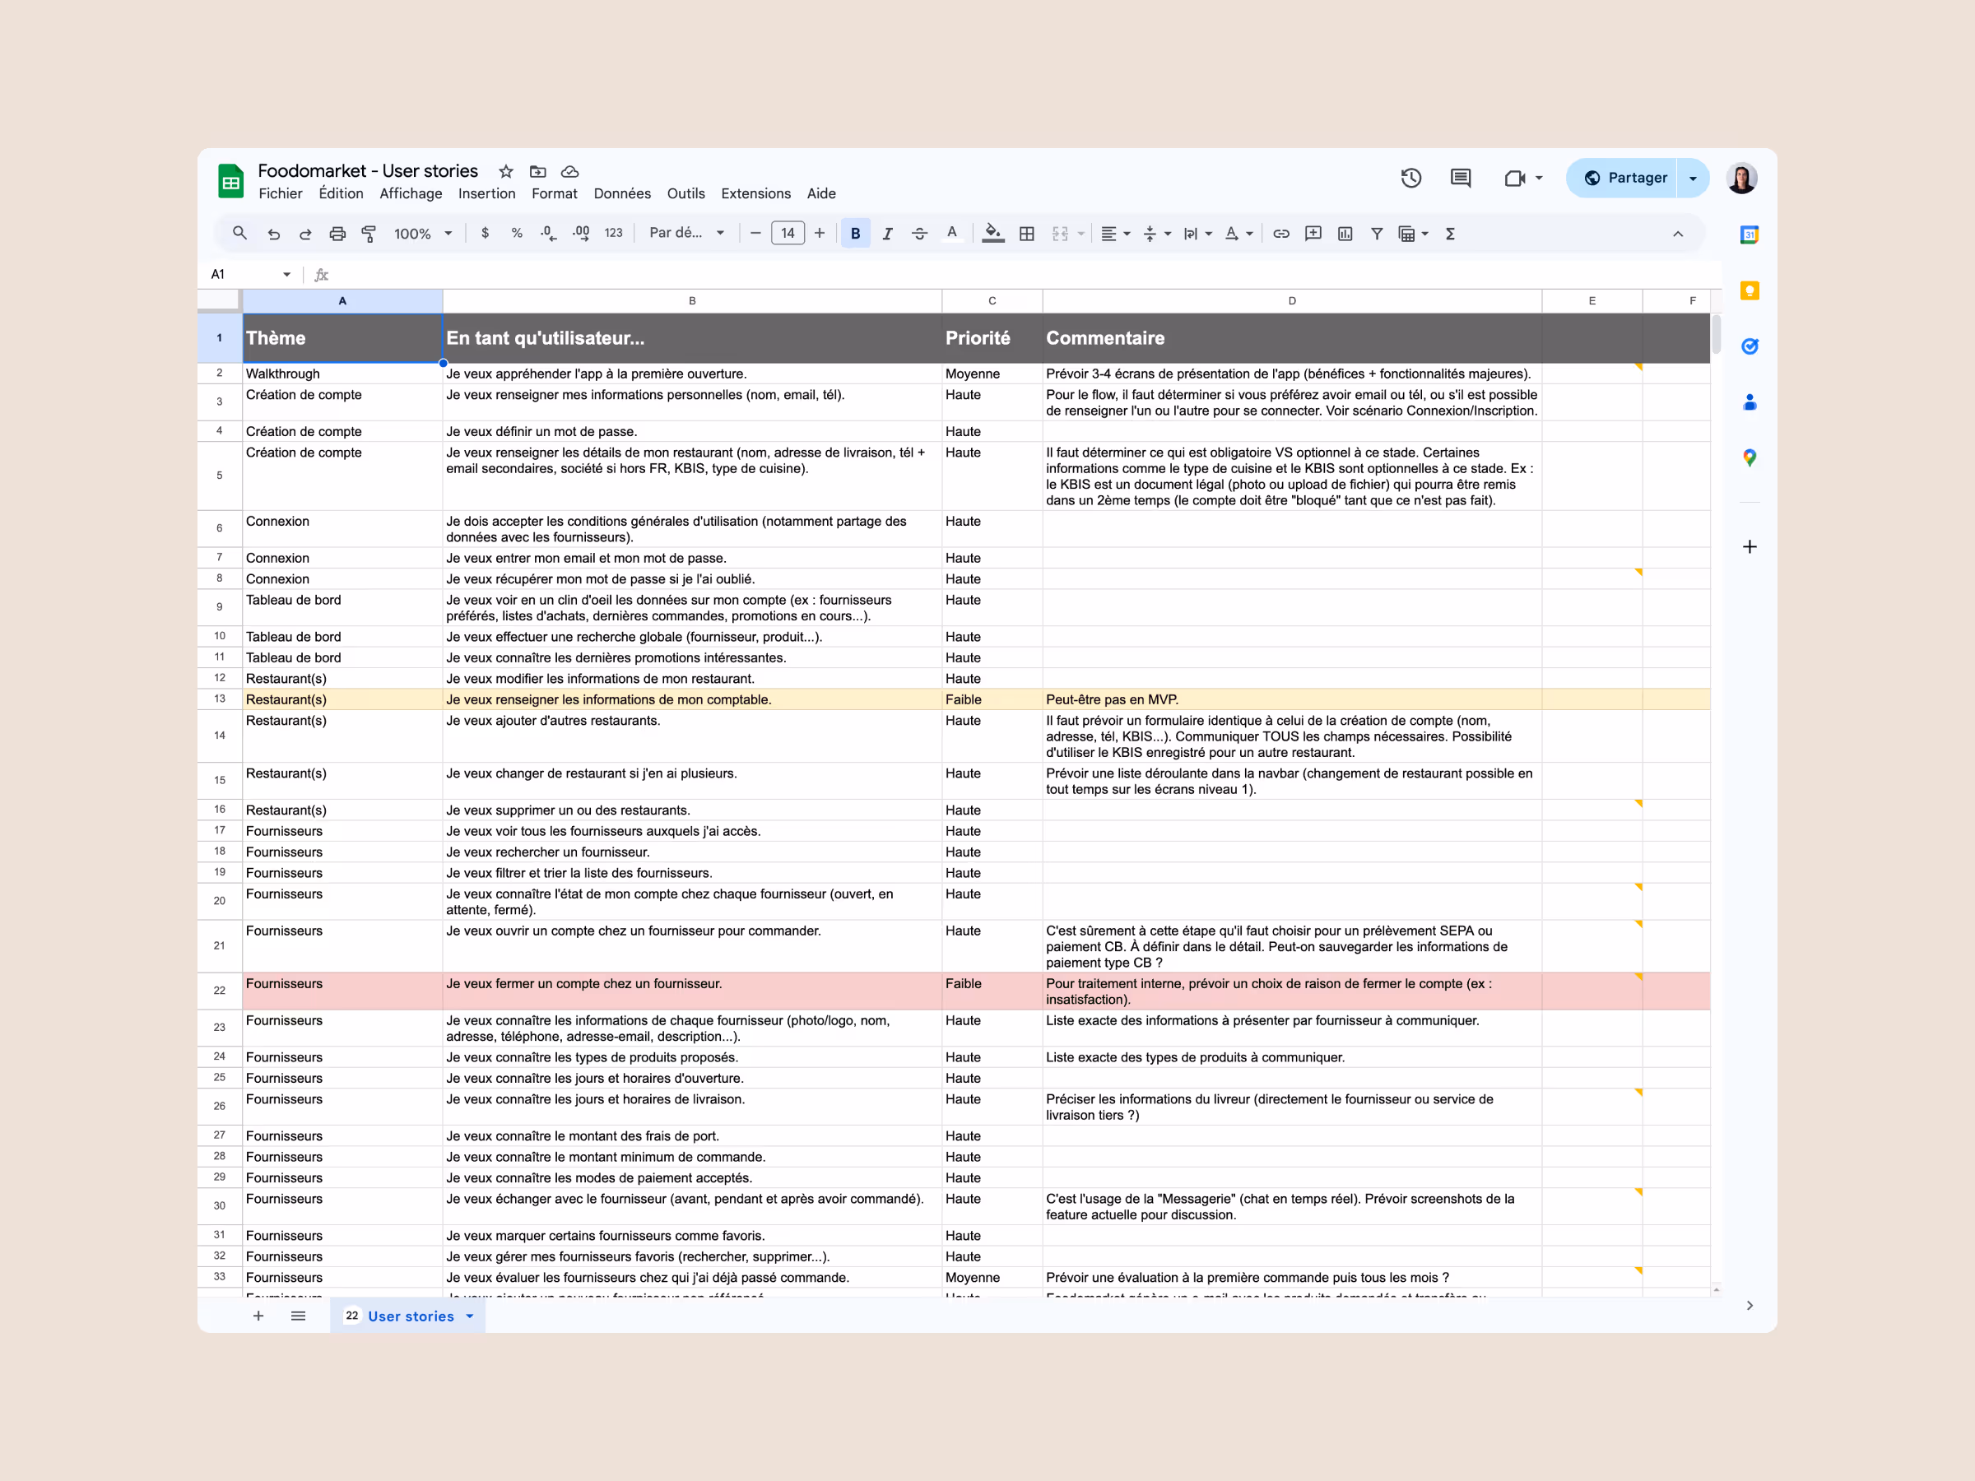Open the Données menu
This screenshot has height=1481, width=1975.
[x=621, y=193]
